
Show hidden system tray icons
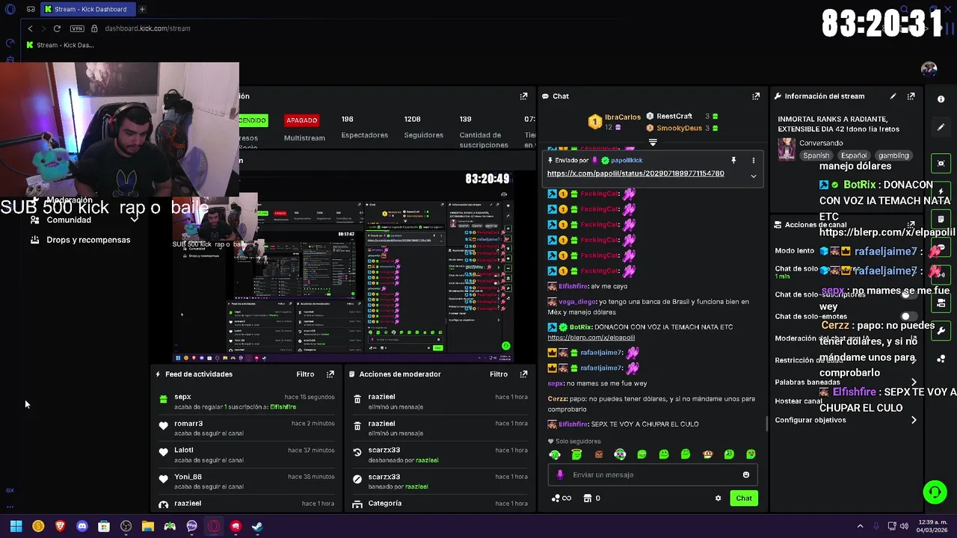[860, 526]
